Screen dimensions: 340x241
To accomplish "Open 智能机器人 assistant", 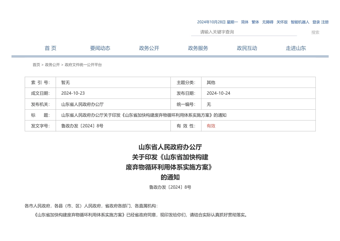I will pyautogui.click(x=300, y=22).
